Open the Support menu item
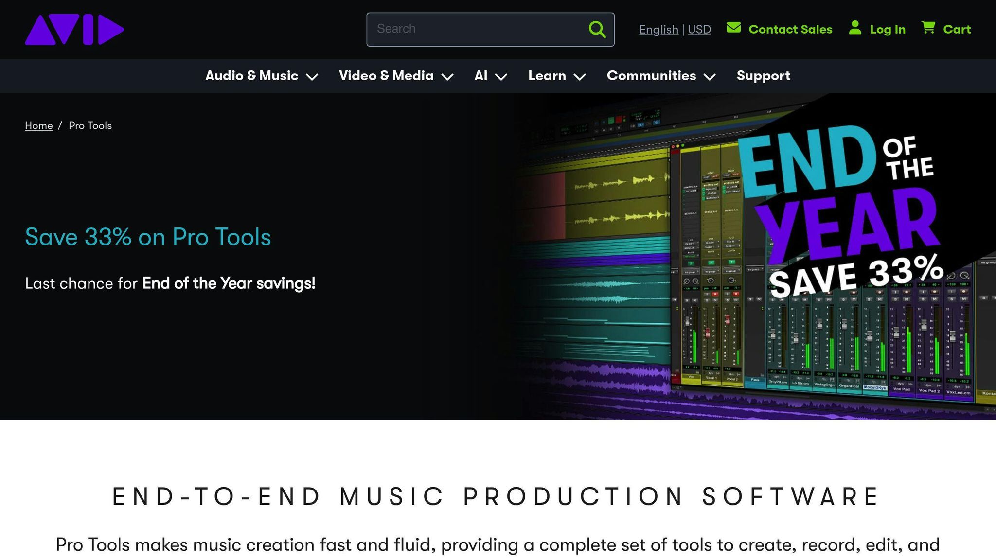Viewport: 996px width, 560px height. pos(763,76)
